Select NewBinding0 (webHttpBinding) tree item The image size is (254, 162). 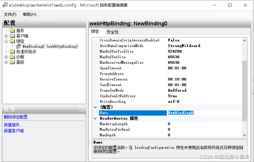50,46
